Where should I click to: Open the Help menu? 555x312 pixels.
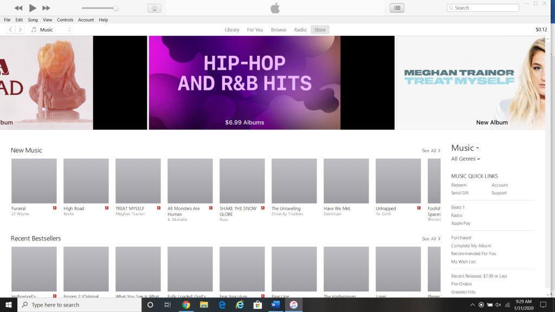coord(104,20)
